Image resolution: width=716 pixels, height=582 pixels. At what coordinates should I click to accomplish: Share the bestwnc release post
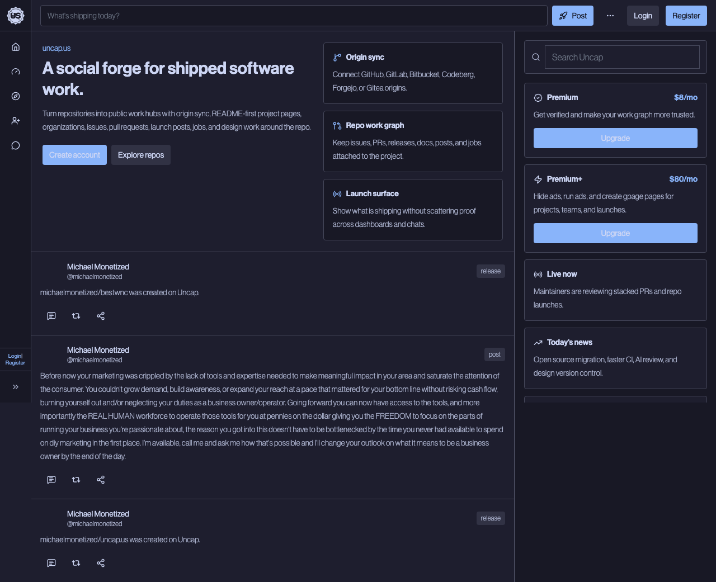101,316
